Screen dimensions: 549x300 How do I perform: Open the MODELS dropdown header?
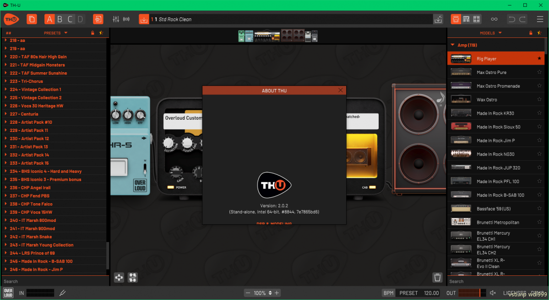(491, 33)
